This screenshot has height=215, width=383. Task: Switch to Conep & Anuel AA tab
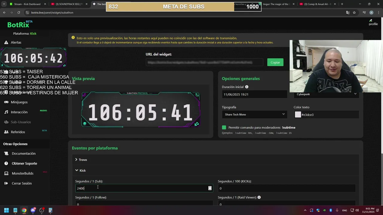(x=317, y=4)
